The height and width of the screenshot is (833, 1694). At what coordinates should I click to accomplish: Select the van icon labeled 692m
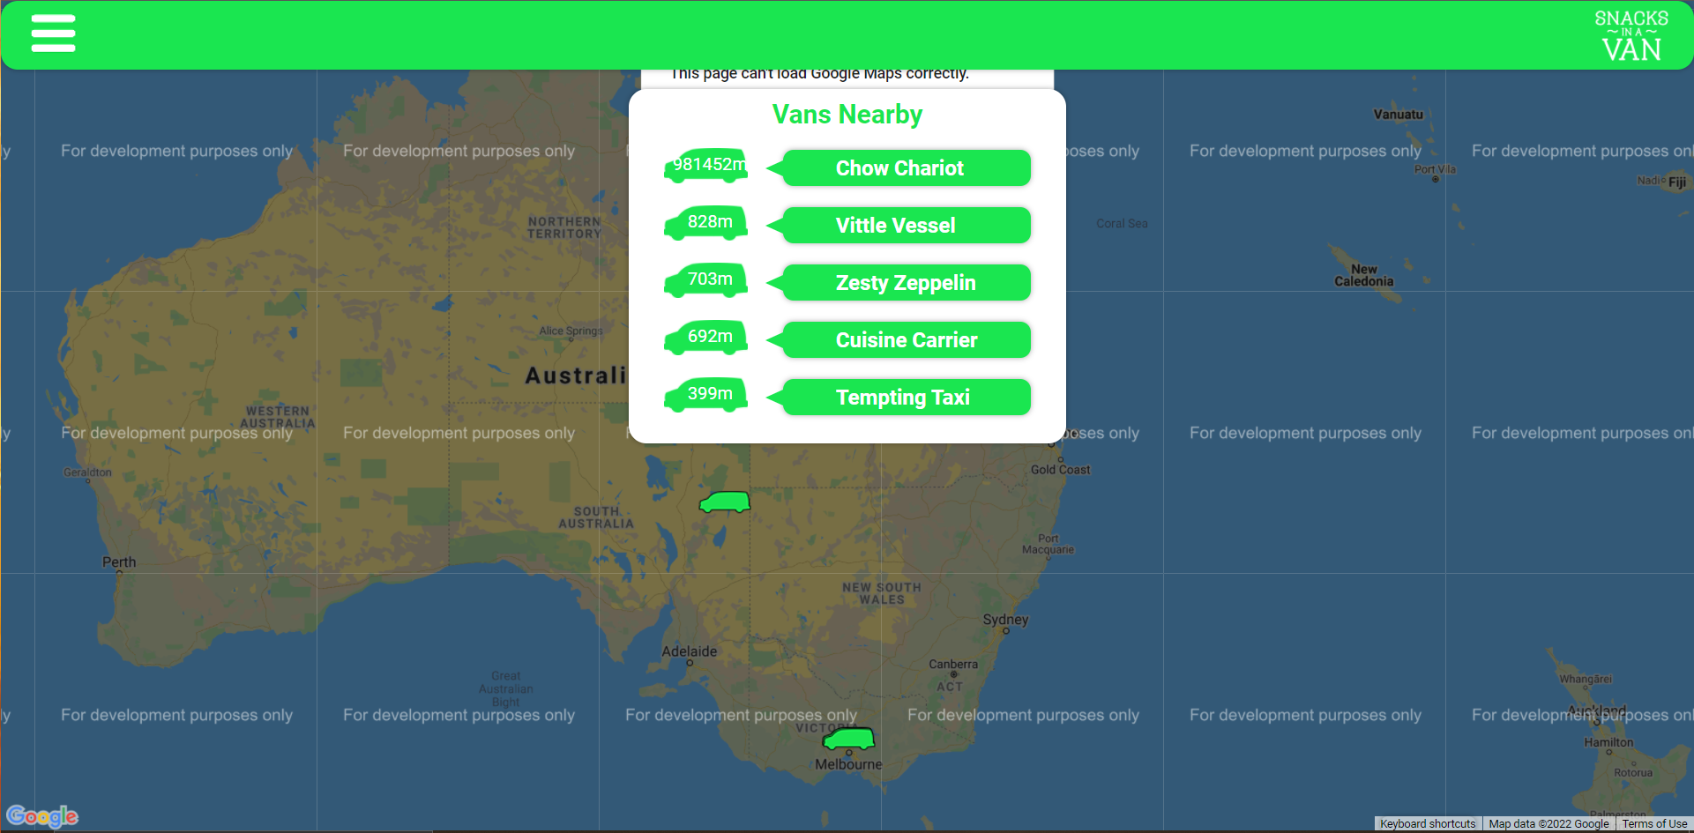705,337
